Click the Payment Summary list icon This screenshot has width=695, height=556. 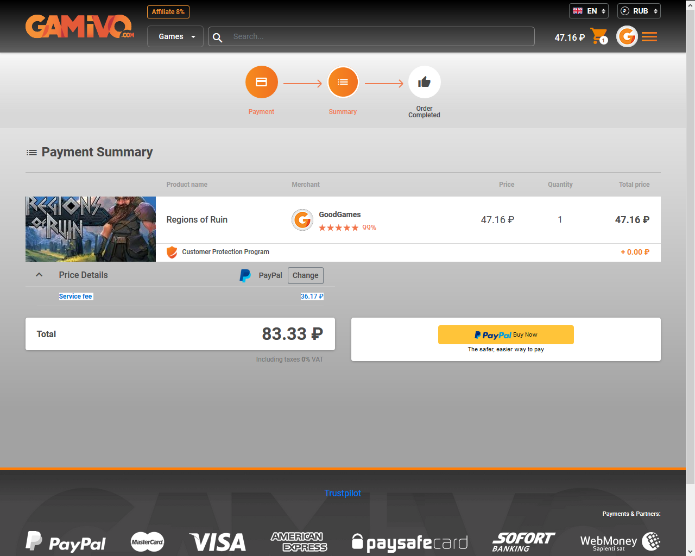pos(31,153)
